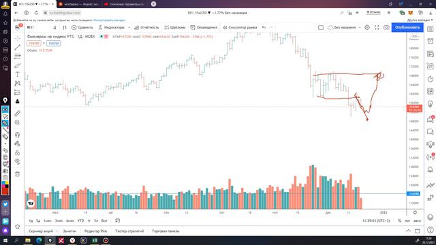Open chart settings gear in top toolbar
This screenshot has width=436, height=245.
pyautogui.click(x=367, y=27)
